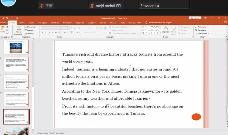Click the Rétablir slide reset button
Screen dimensions: 228x135
tap(29, 30)
